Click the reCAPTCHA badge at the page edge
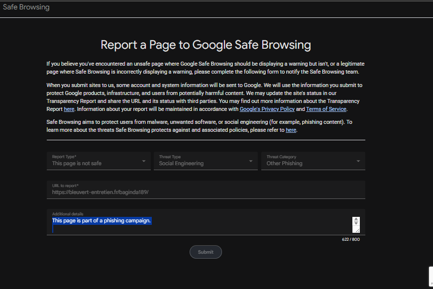433x289 pixels. (x=431, y=277)
